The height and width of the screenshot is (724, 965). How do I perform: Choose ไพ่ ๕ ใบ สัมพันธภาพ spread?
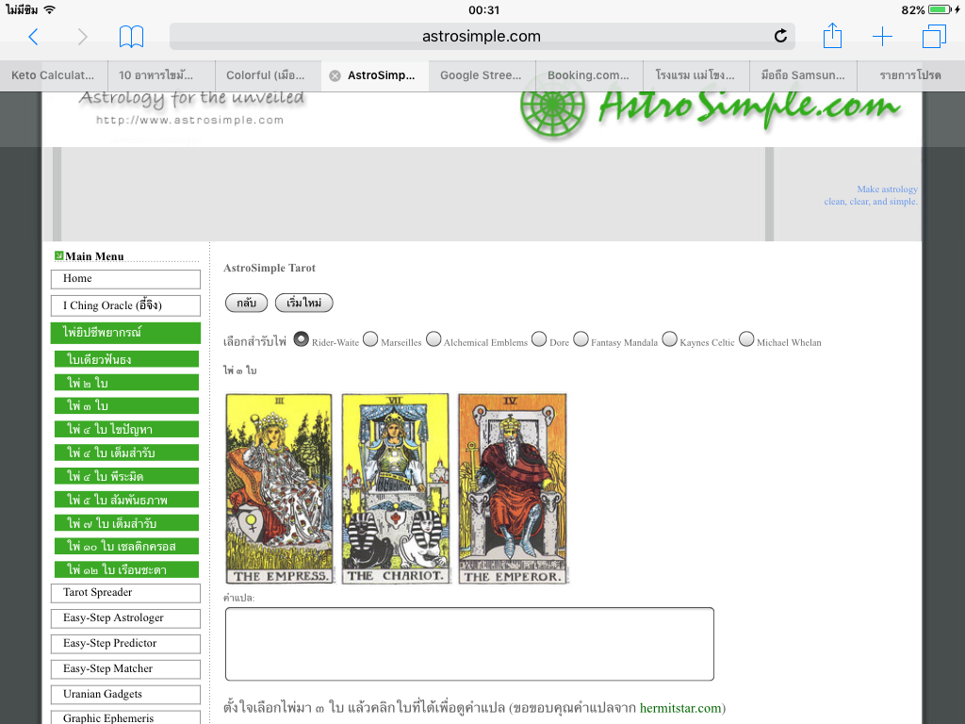pyautogui.click(x=127, y=500)
